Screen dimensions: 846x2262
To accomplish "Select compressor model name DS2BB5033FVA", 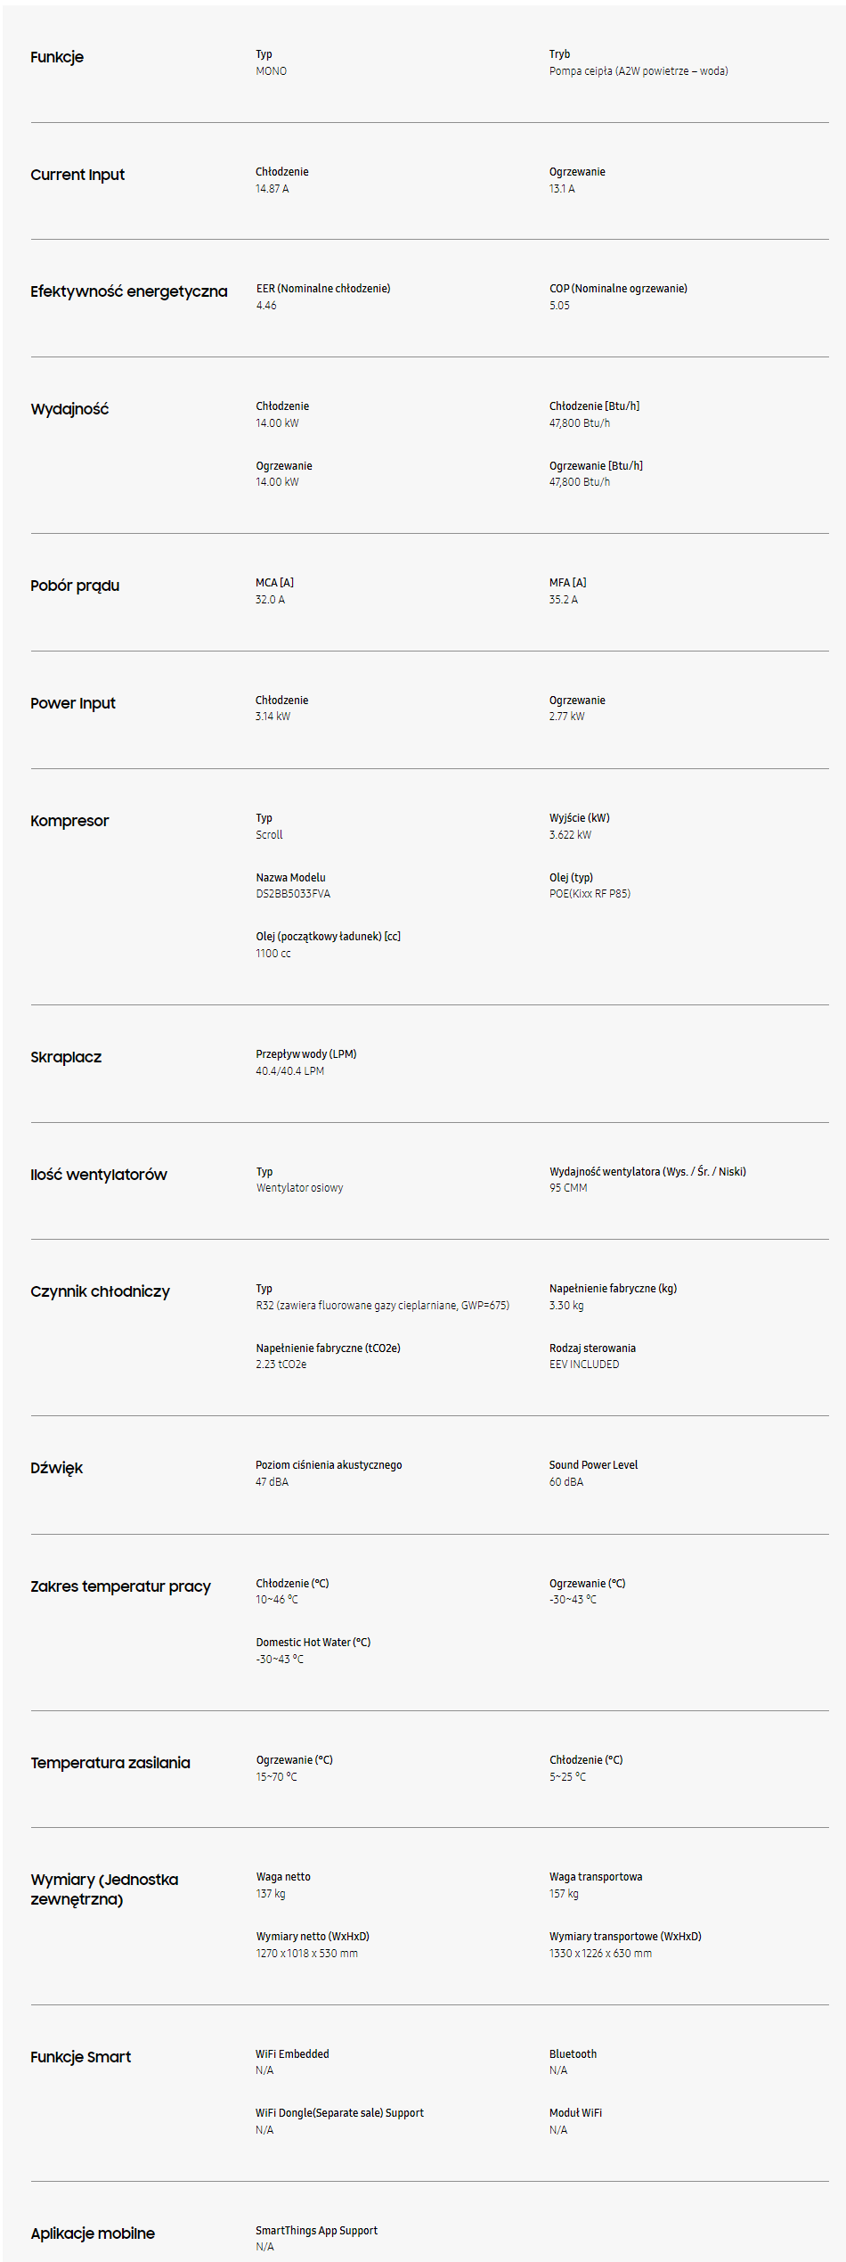I will point(293,894).
